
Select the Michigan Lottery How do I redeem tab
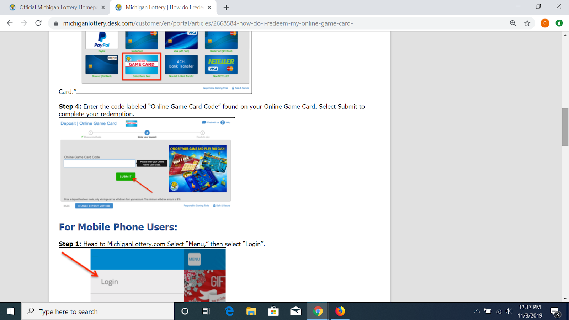pyautogui.click(x=164, y=7)
